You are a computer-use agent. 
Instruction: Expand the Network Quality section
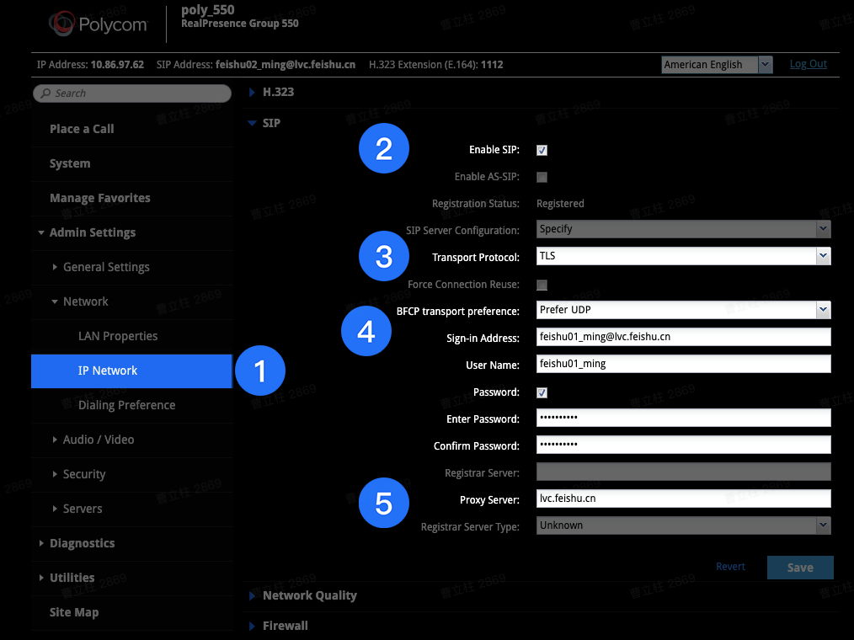click(309, 595)
